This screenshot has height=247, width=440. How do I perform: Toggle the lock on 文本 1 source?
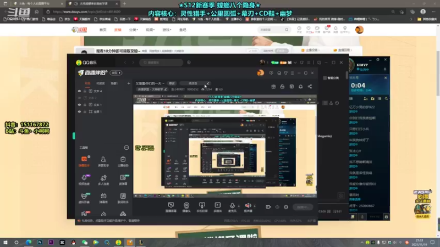pos(85,105)
